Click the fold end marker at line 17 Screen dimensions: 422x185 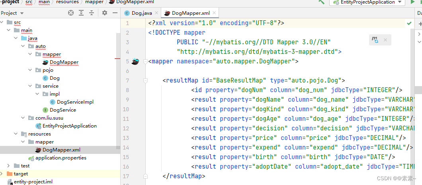point(145,176)
